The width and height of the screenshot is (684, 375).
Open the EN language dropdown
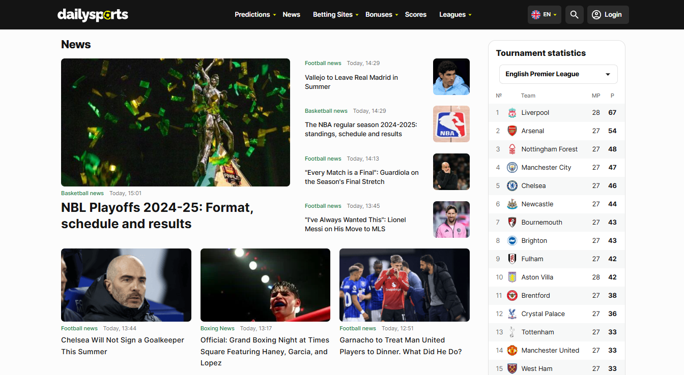click(545, 15)
